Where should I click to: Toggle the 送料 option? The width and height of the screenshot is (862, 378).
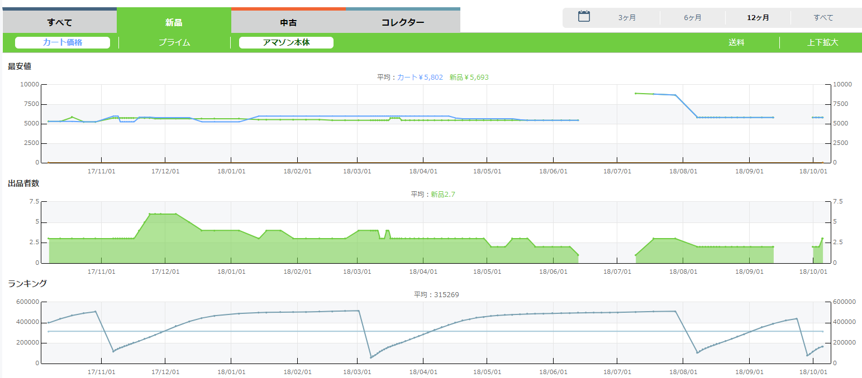[736, 42]
